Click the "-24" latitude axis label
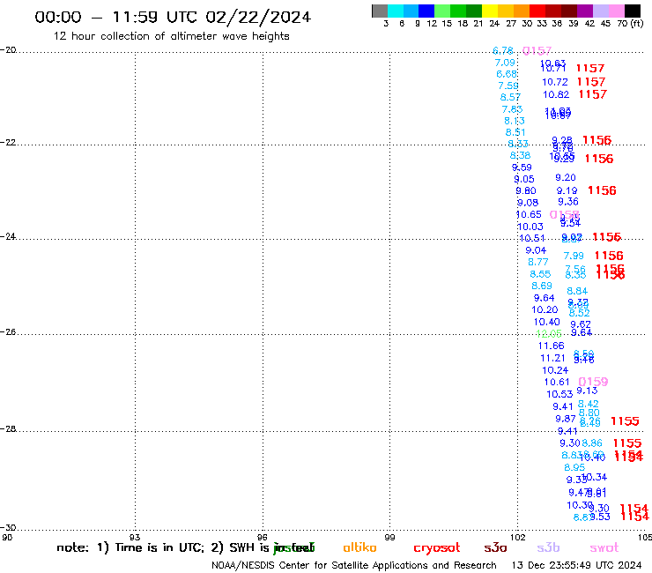This screenshot has width=652, height=573. pos(8,236)
